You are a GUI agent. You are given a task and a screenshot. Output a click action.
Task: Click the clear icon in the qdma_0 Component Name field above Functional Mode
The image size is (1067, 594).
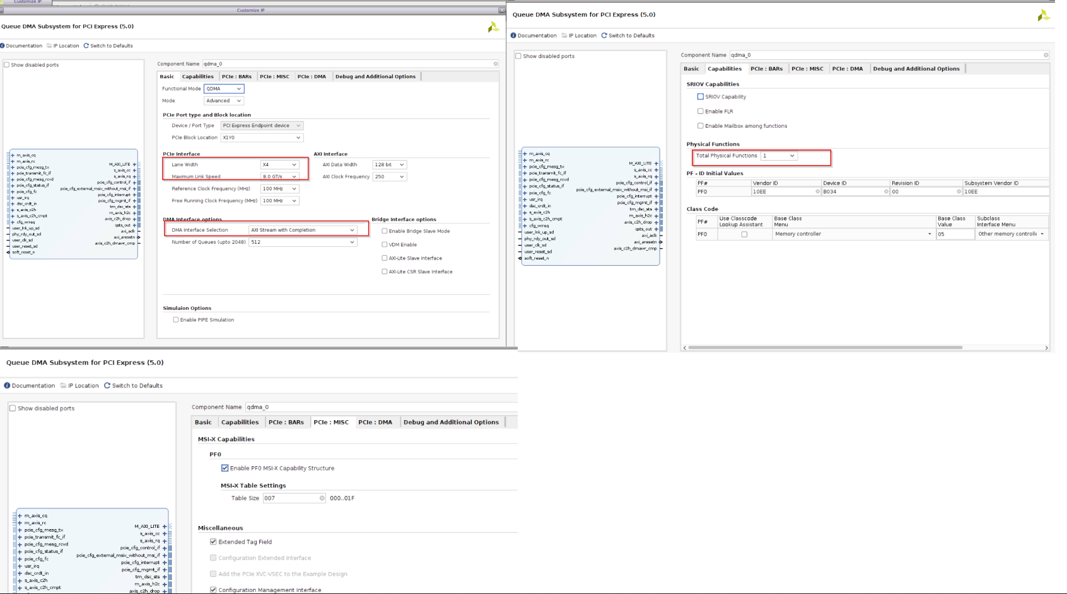495,64
